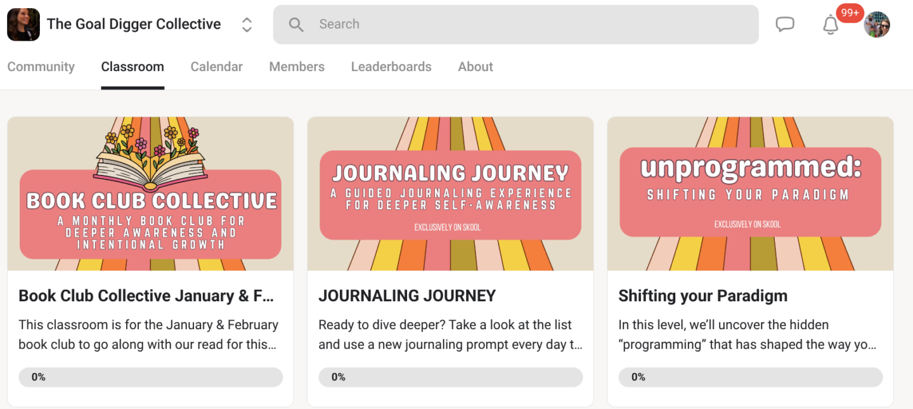The width and height of the screenshot is (913, 409).
Task: Open the notifications bell
Action: point(830,25)
